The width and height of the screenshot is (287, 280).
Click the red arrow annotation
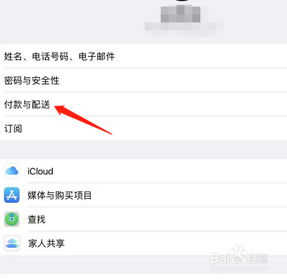[x=83, y=119]
